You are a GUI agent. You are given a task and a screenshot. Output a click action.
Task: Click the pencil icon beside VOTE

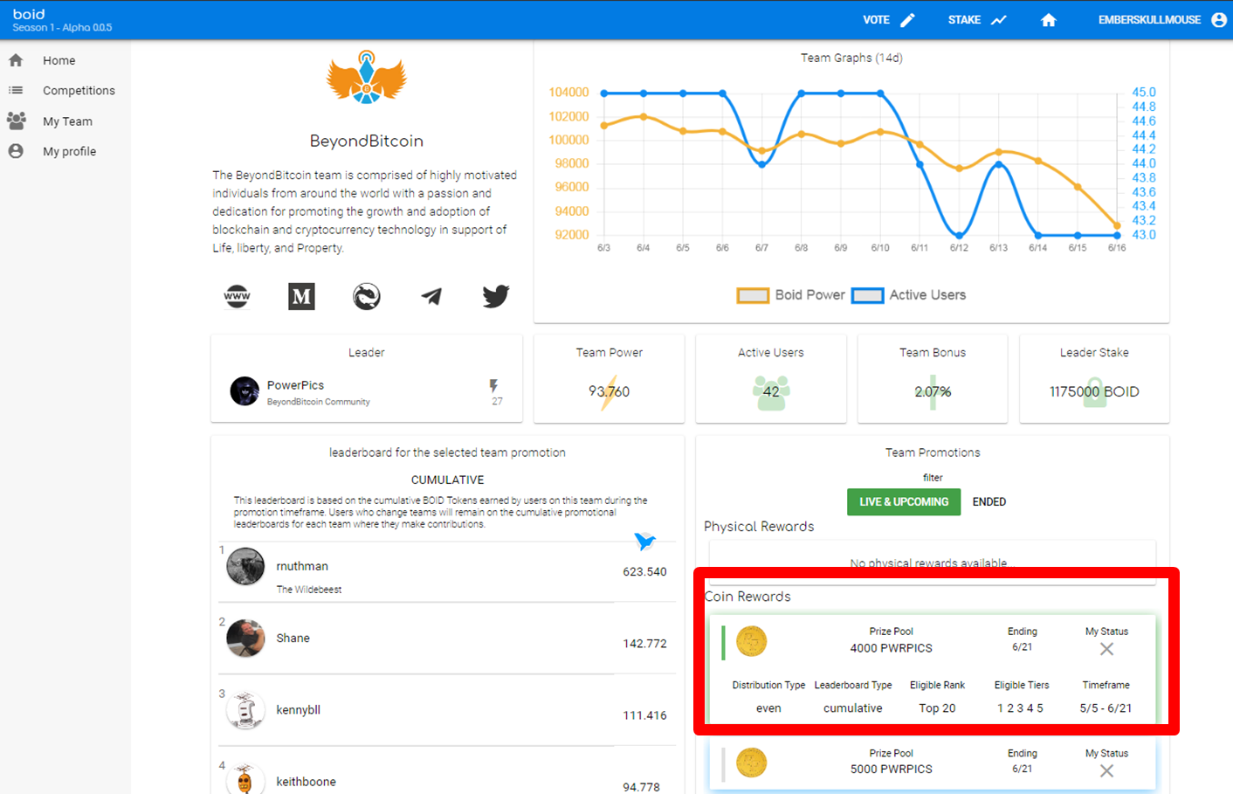click(x=908, y=20)
